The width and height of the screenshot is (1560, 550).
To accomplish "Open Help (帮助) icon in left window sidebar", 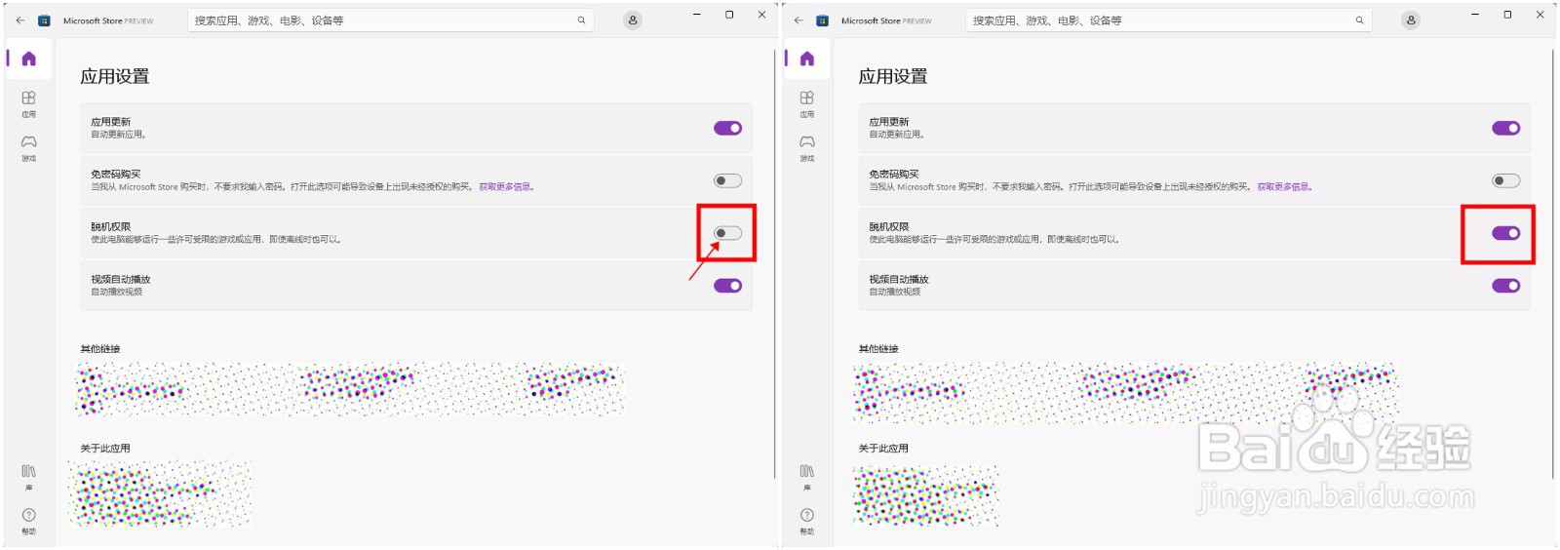I will coord(28,521).
